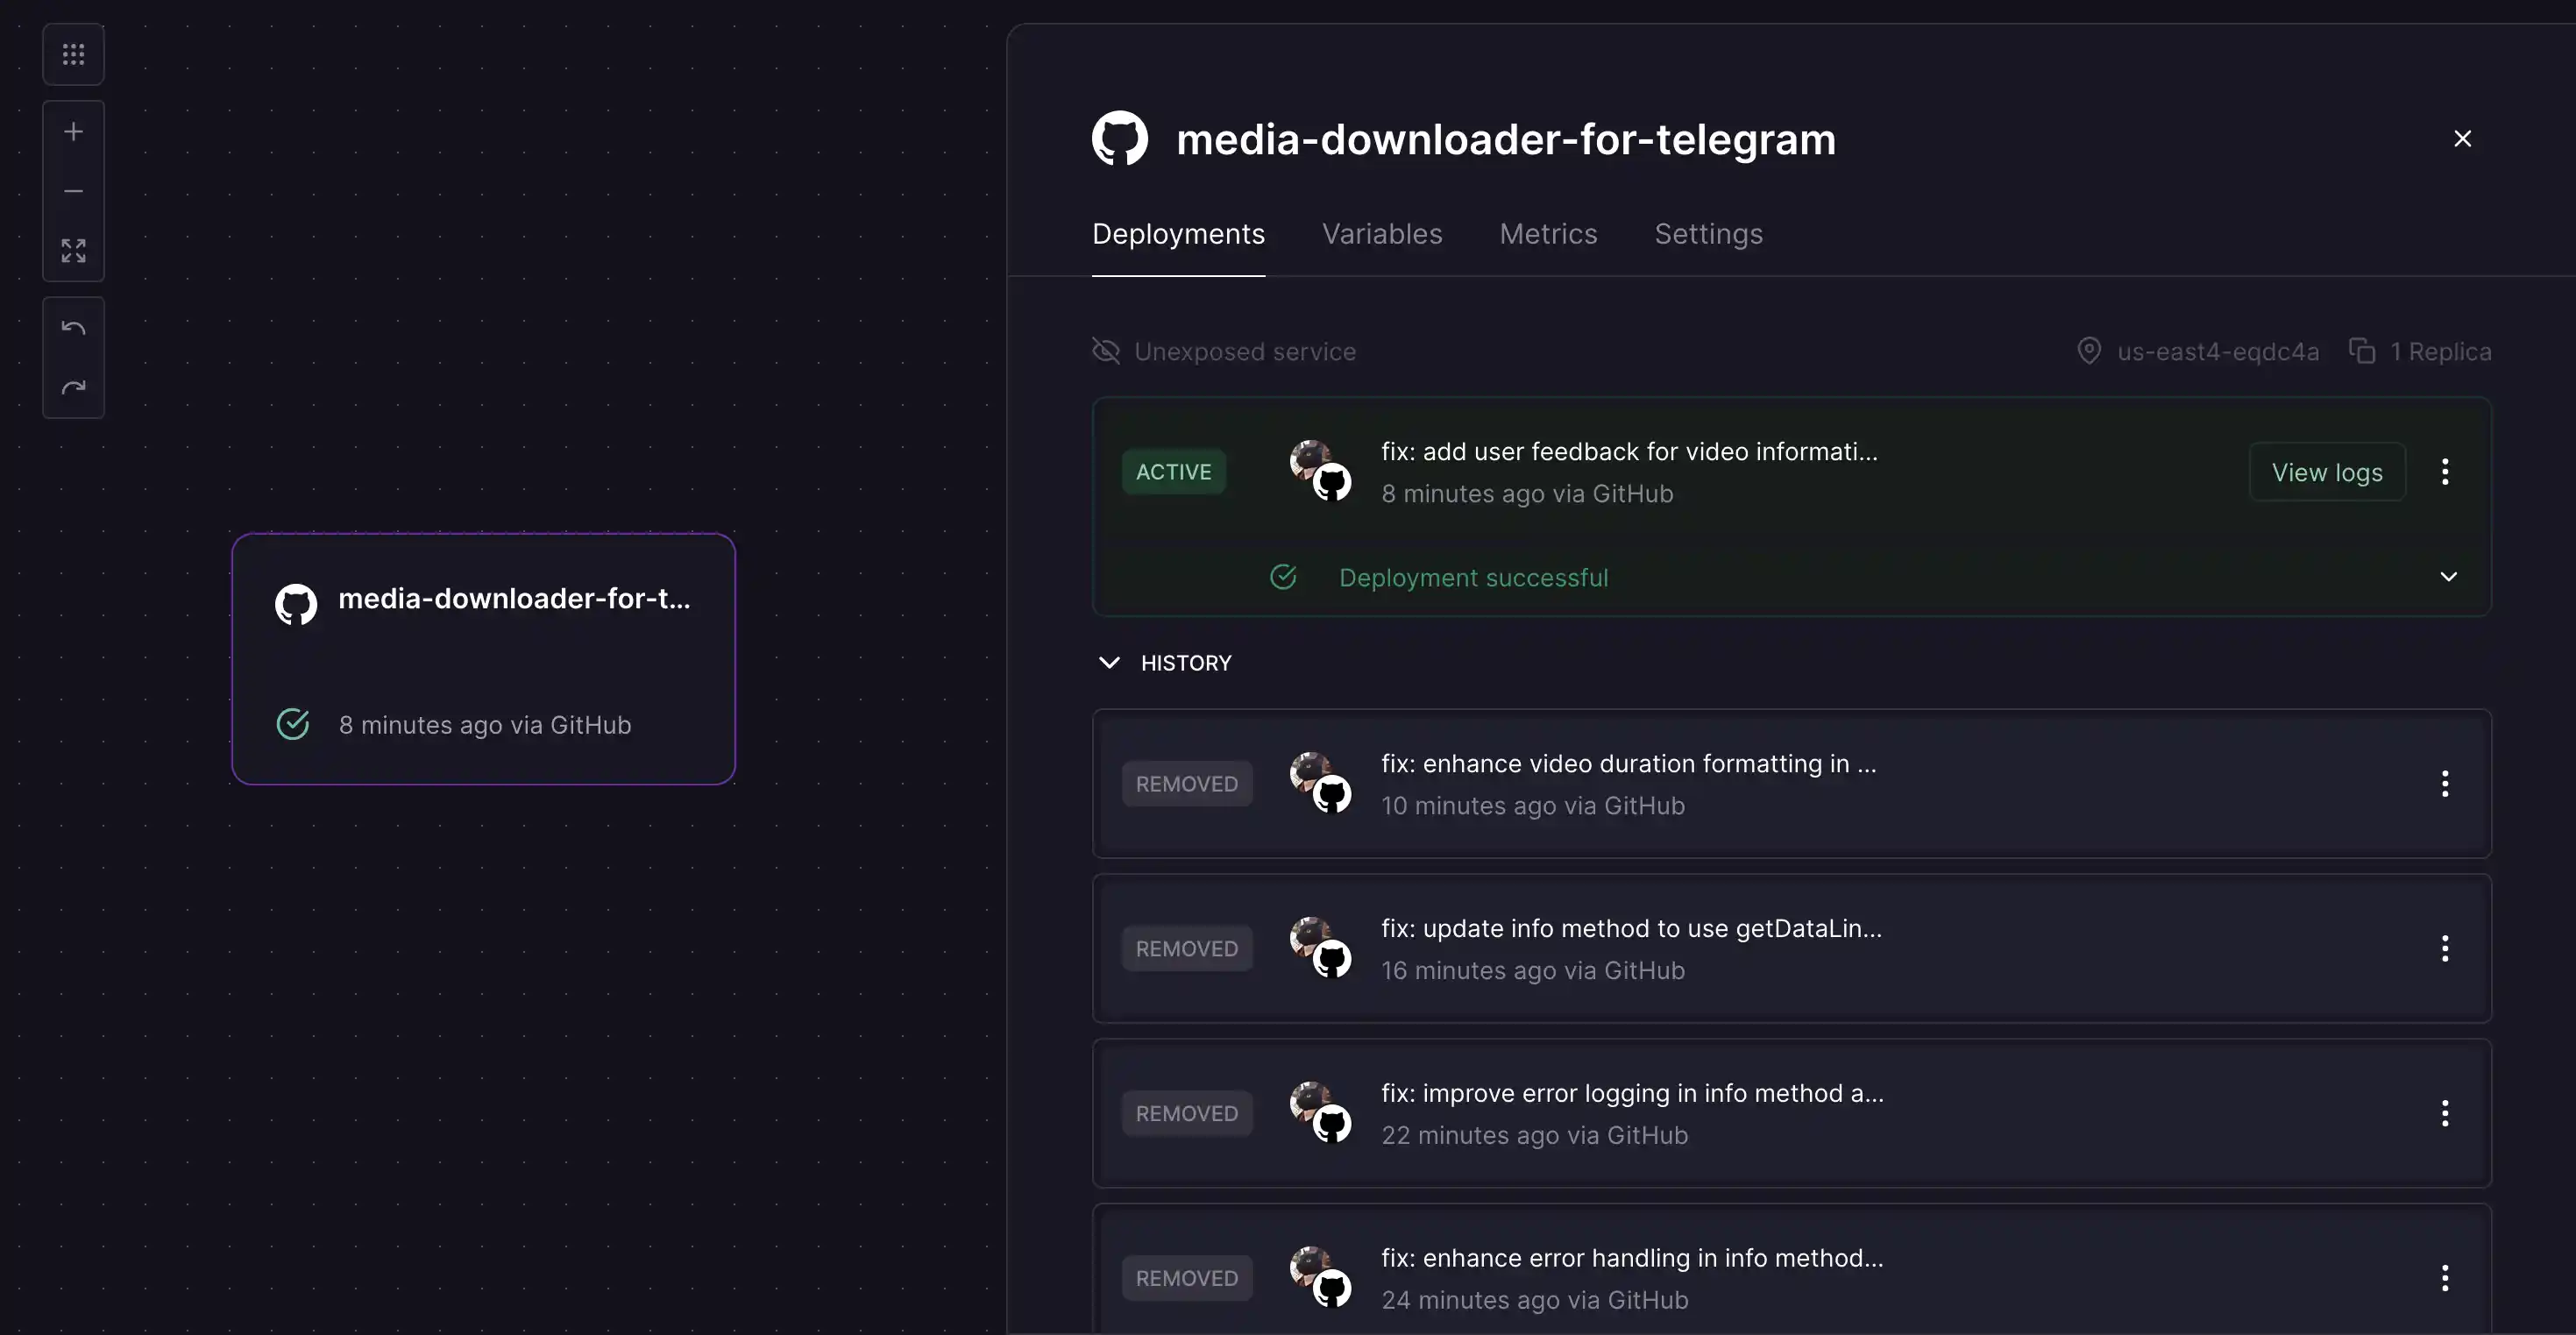Click GitHub icon on canvas service card
The height and width of the screenshot is (1335, 2576).
[295, 604]
